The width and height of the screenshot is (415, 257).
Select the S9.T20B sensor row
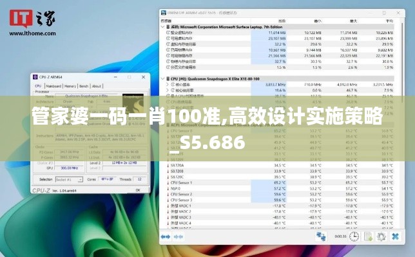(280, 172)
